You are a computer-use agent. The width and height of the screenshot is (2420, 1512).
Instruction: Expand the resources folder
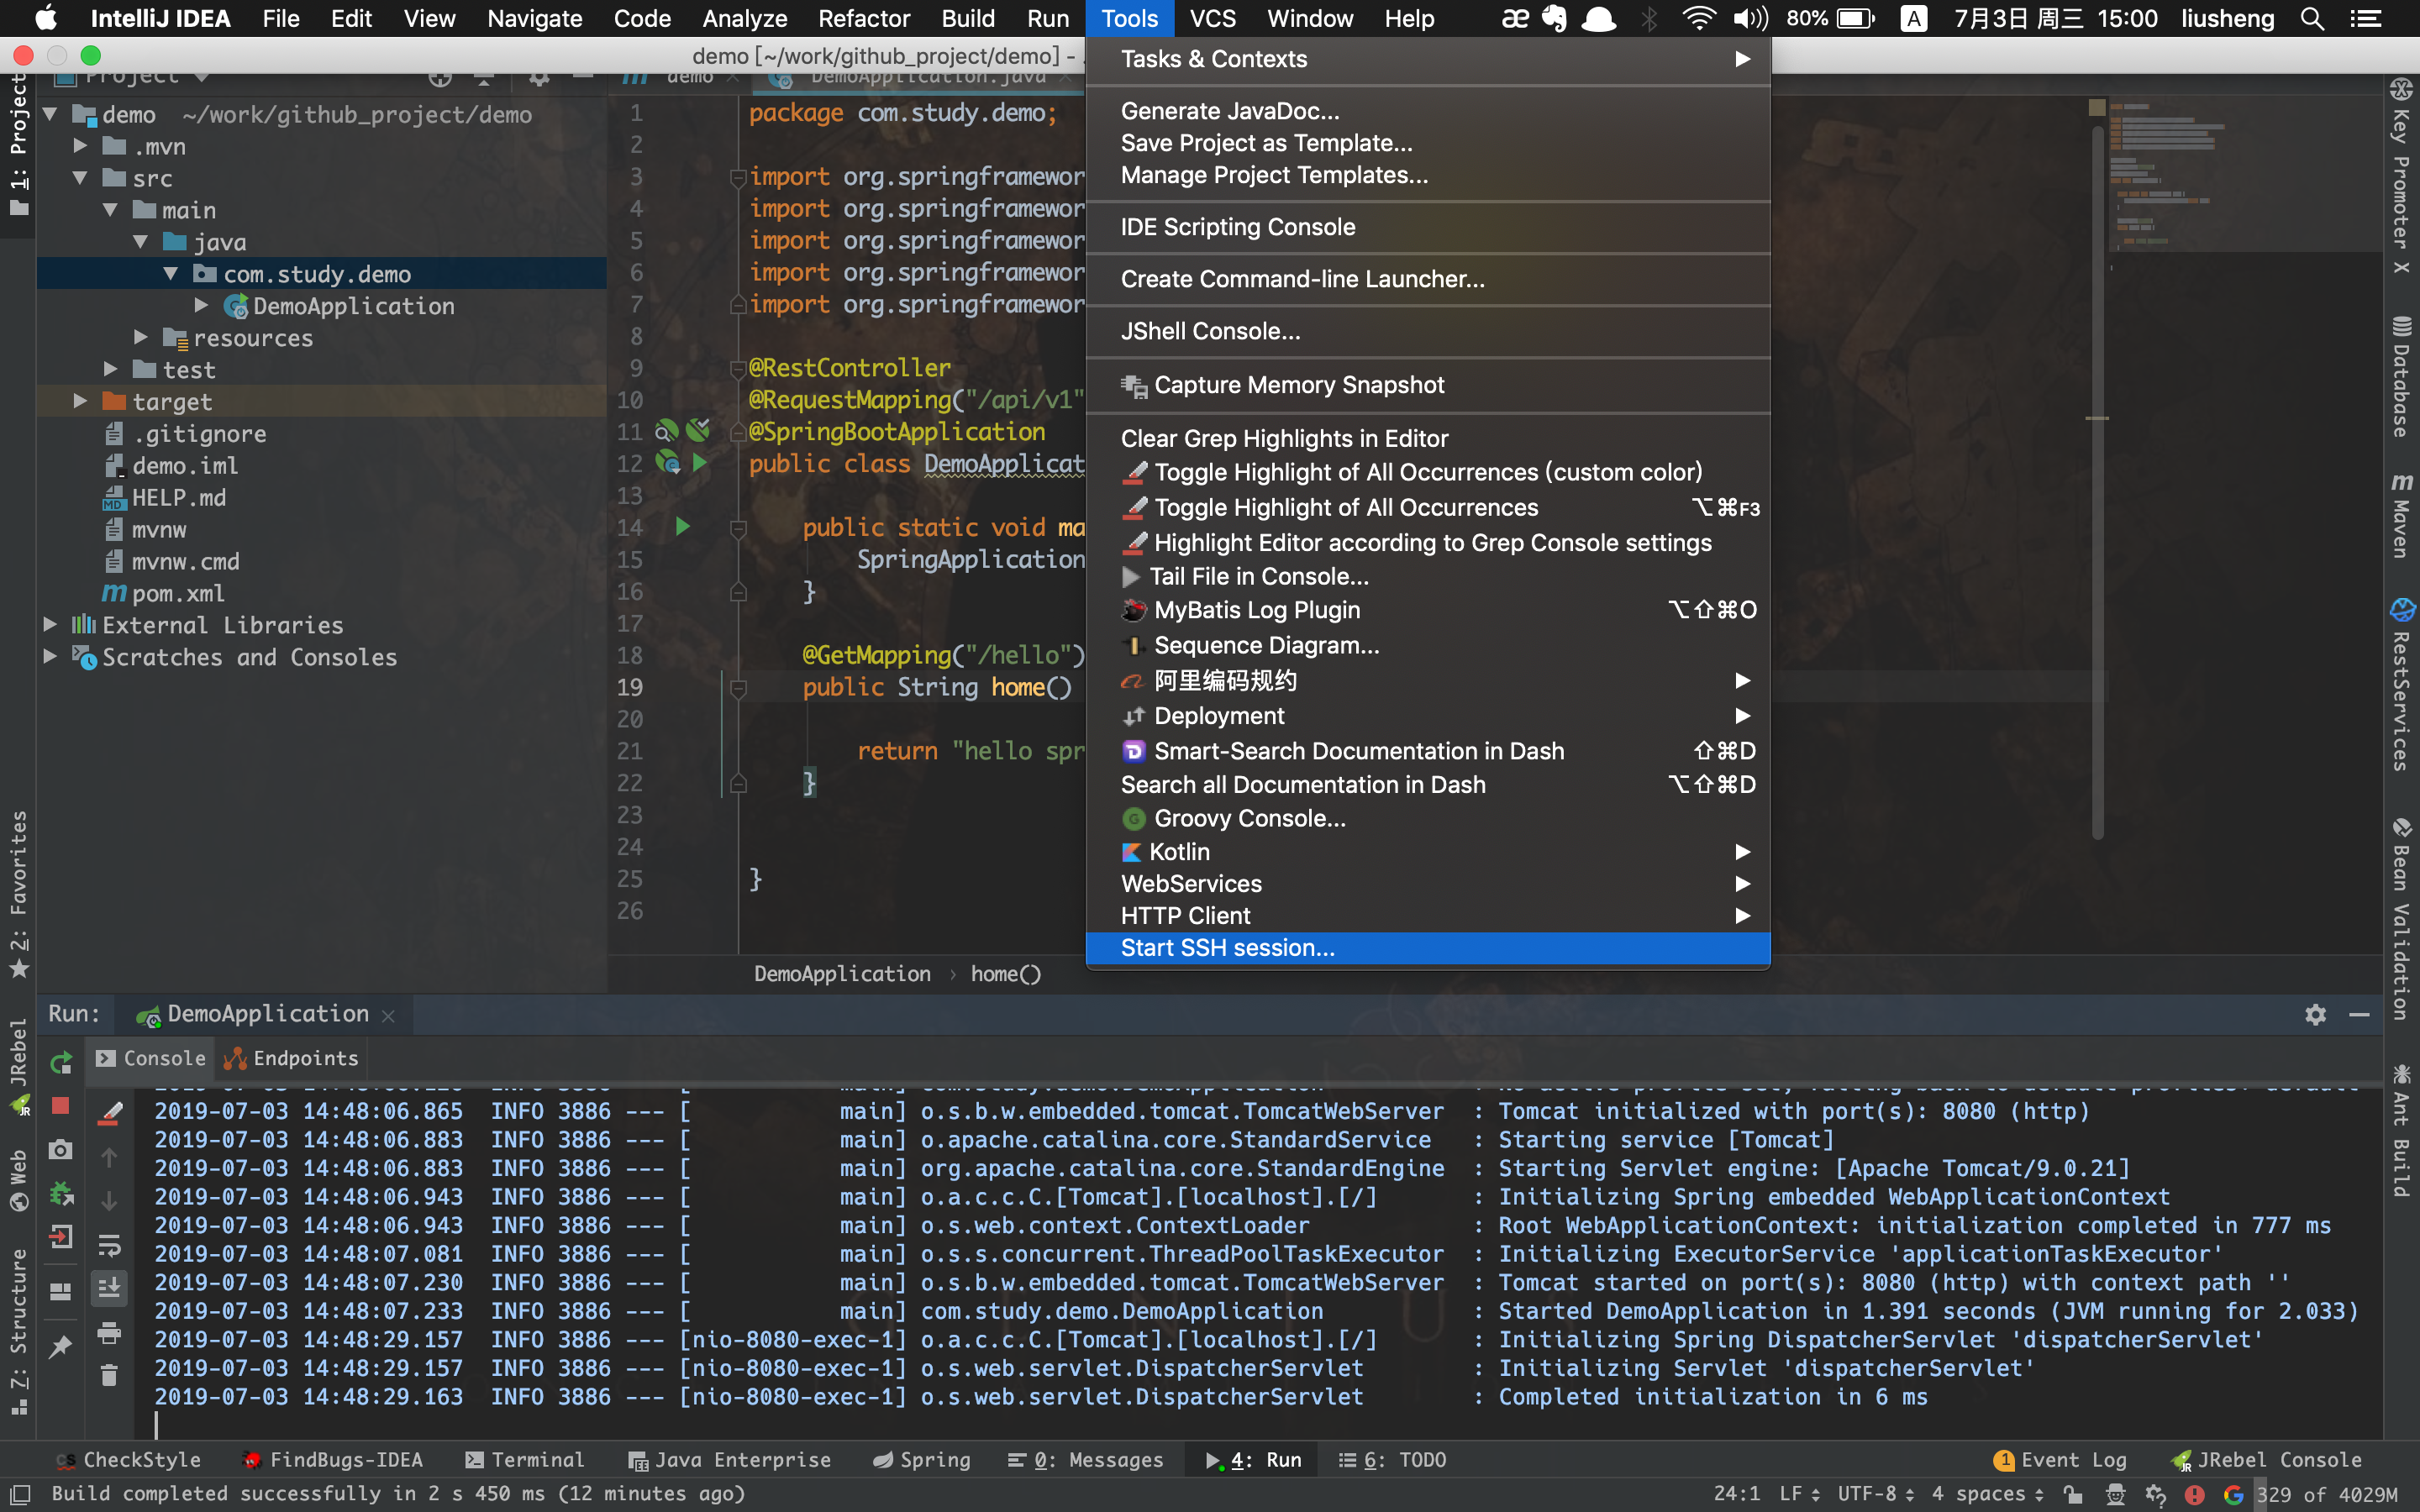tap(140, 337)
